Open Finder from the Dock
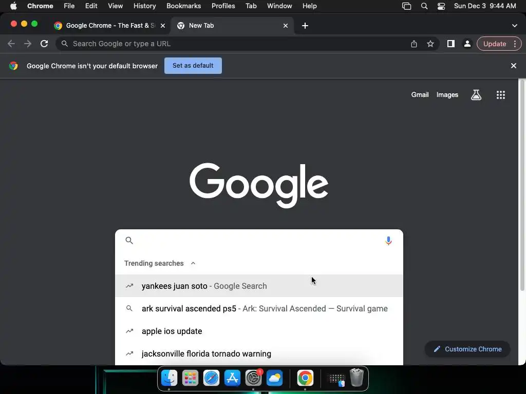 point(169,378)
